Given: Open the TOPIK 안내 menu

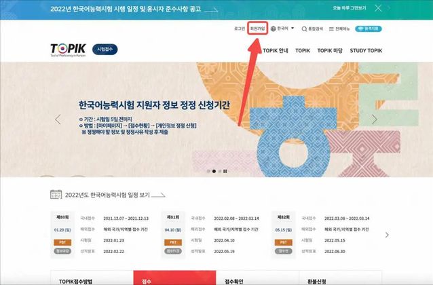Looking at the screenshot, I should coord(276,50).
